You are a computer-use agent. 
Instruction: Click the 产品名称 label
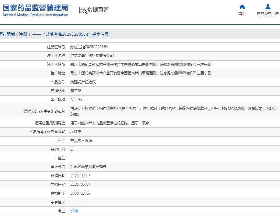point(58,82)
